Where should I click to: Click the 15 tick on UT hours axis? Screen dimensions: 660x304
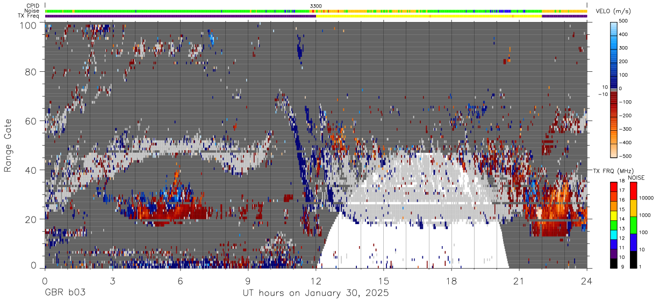pyautogui.click(x=384, y=280)
